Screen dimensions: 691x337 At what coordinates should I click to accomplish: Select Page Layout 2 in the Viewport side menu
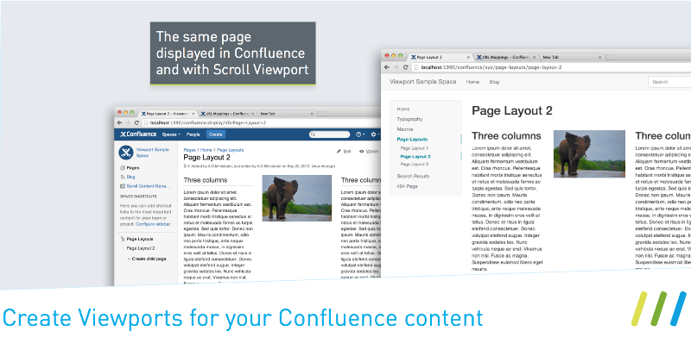pyautogui.click(x=415, y=156)
